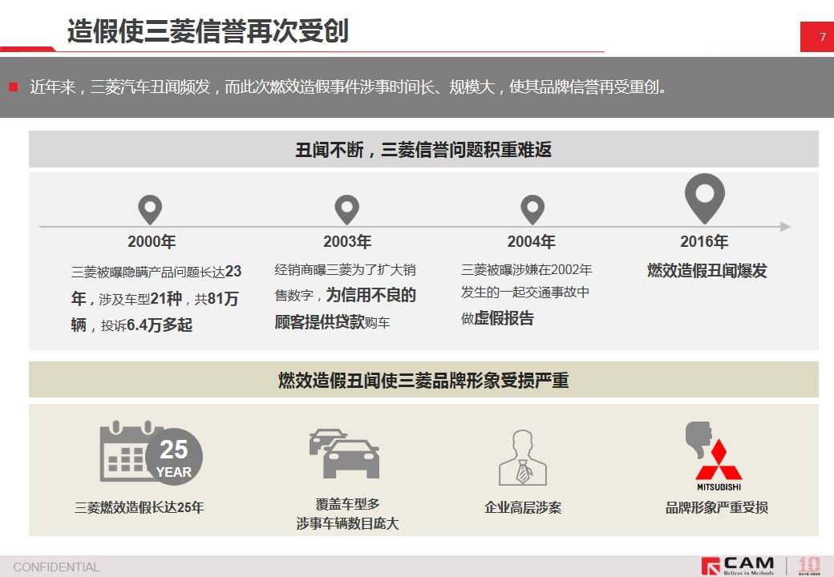Click the gray banner sentence starting 近年来
Screen dimensions: 834x577
(x=348, y=87)
